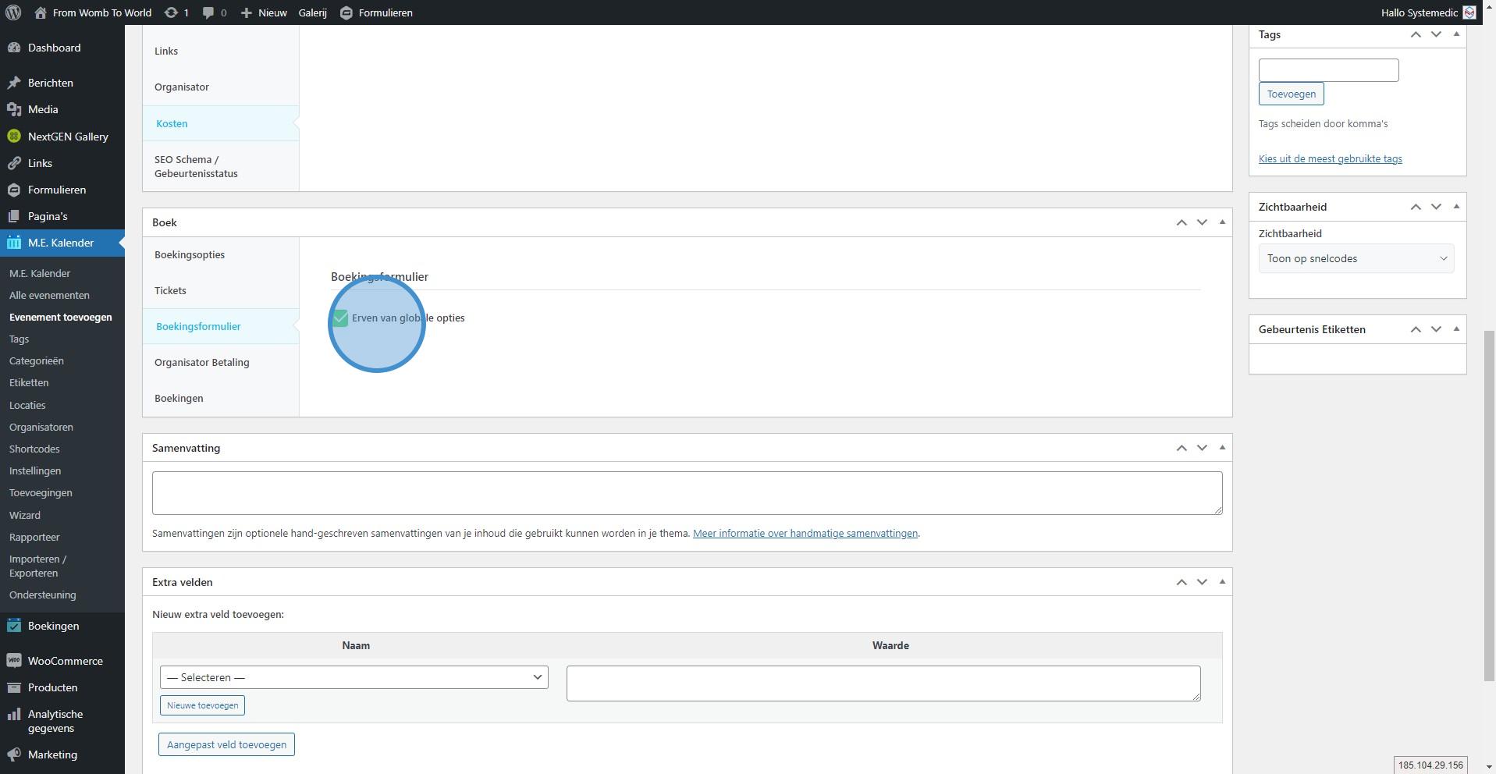
Task: Open the Zichtbaarheid dropdown
Action: click(1356, 259)
